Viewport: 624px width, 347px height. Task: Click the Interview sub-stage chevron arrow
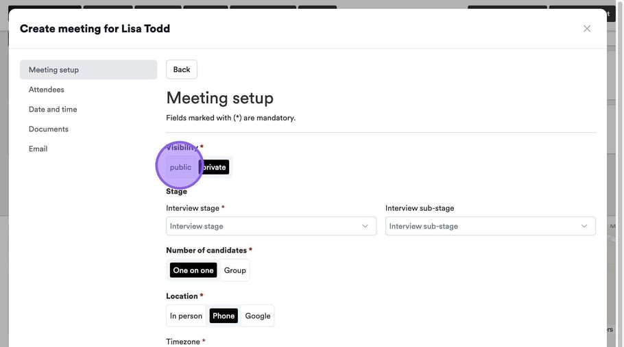coord(584,227)
